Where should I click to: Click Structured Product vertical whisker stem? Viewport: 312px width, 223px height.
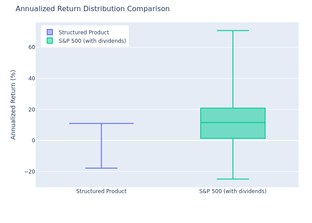(x=102, y=146)
